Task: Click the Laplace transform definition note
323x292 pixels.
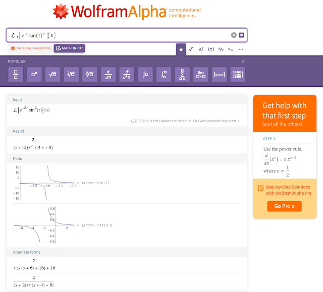Action: [x=185, y=121]
